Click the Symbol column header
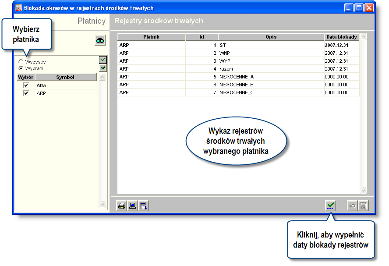This screenshot has width=389, height=266. 65,77
